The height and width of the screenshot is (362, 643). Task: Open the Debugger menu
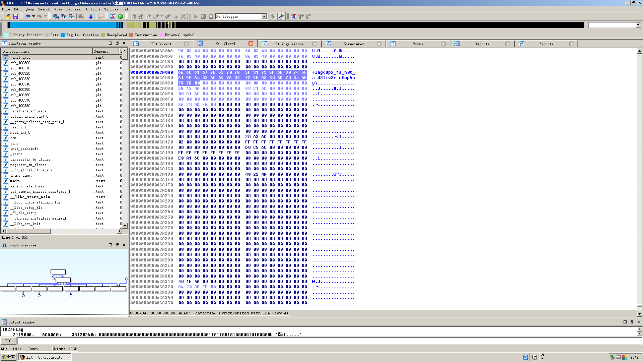point(74,9)
